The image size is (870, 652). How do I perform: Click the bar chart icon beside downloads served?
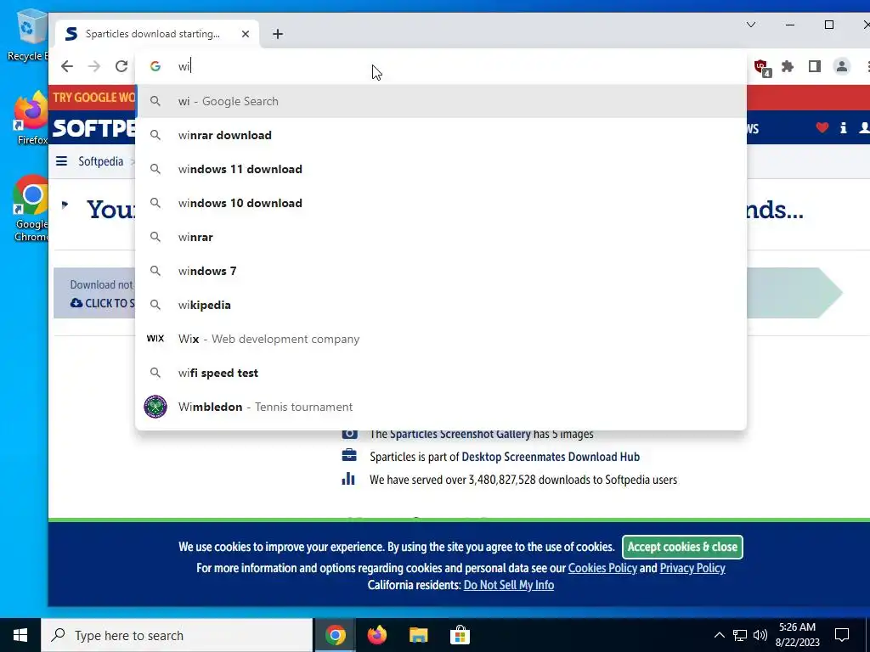point(348,479)
